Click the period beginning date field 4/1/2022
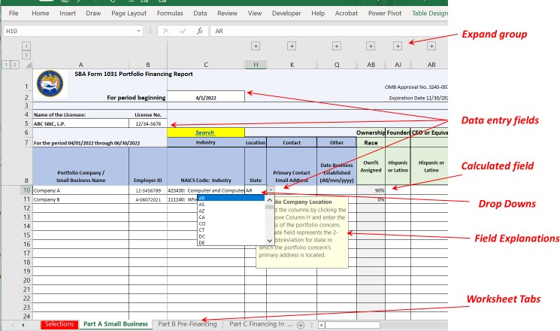 pos(205,97)
